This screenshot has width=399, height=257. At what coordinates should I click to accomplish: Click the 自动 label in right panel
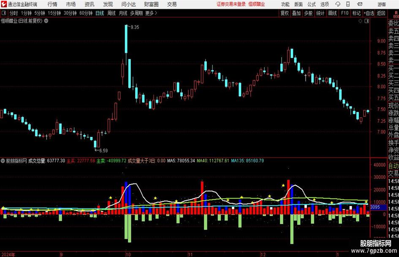(x=394, y=166)
